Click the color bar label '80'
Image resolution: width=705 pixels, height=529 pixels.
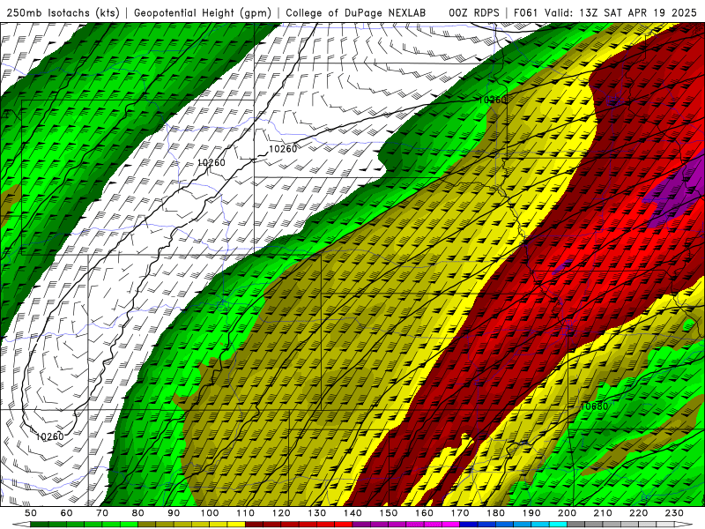(x=138, y=513)
